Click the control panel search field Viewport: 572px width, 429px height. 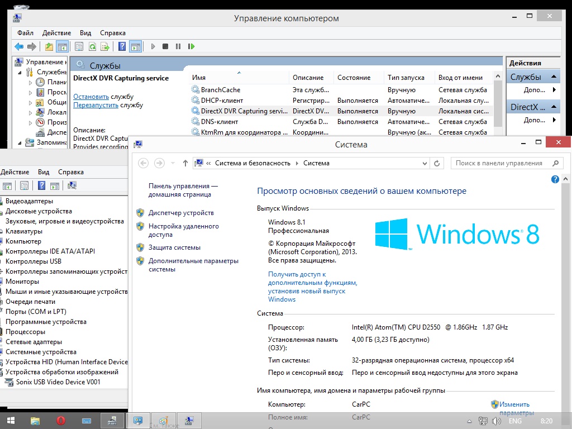pyautogui.click(x=499, y=163)
